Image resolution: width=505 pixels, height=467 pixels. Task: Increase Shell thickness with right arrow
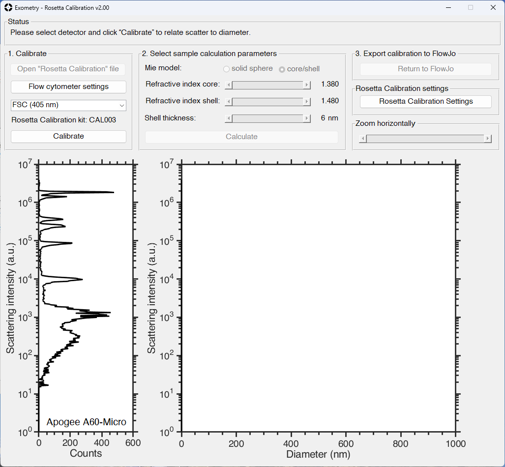(x=307, y=118)
